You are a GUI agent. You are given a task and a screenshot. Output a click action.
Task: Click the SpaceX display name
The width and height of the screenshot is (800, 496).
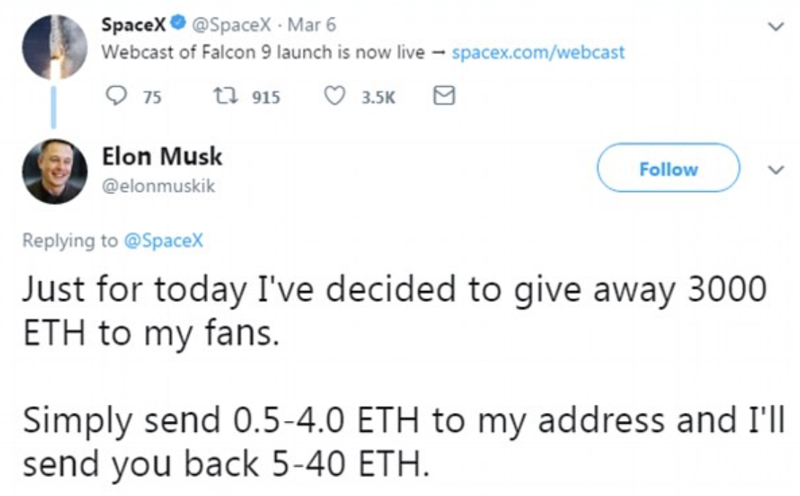pyautogui.click(x=134, y=25)
